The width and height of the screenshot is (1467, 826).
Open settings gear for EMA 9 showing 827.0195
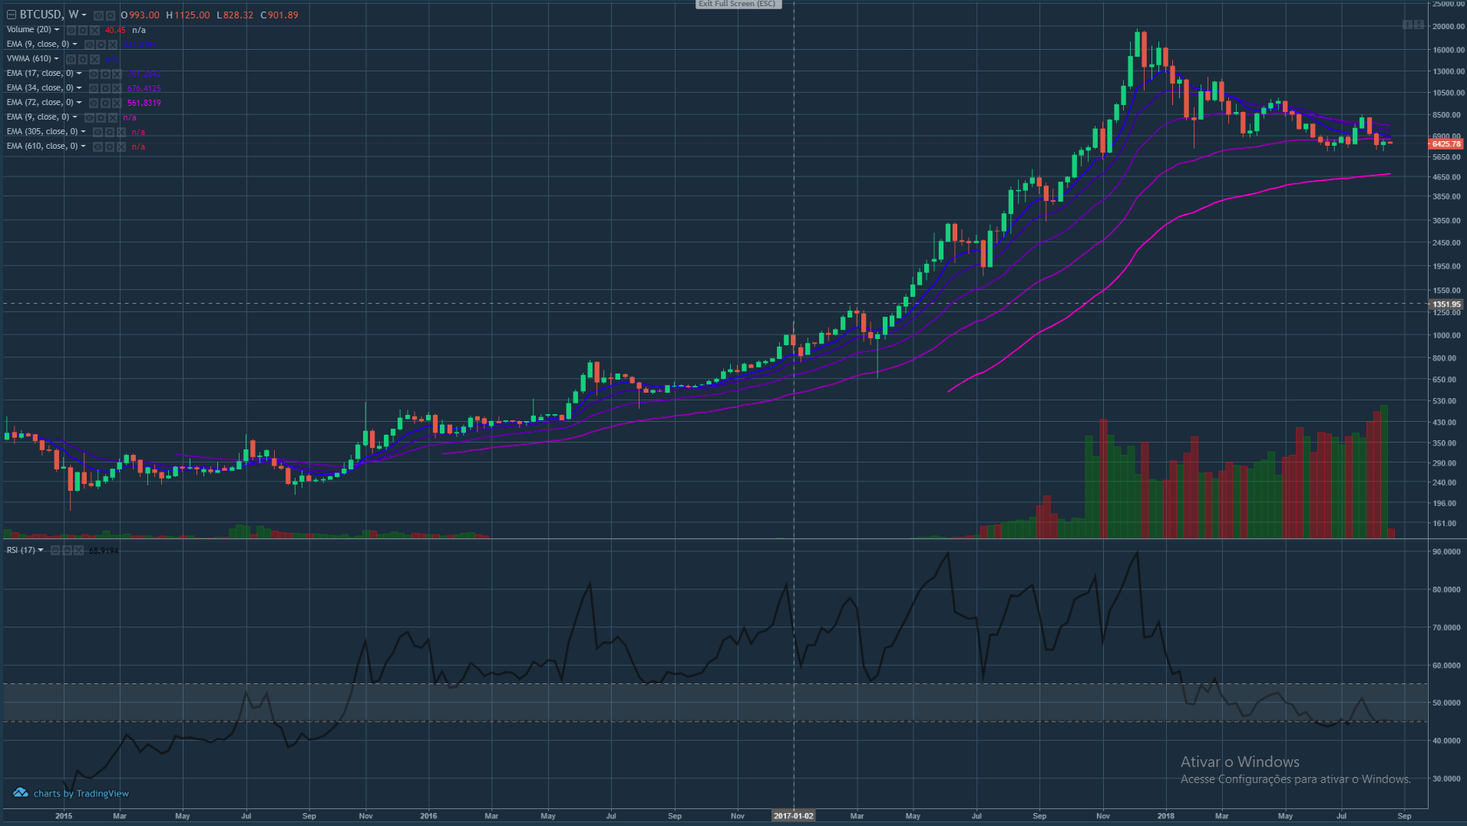(x=101, y=44)
